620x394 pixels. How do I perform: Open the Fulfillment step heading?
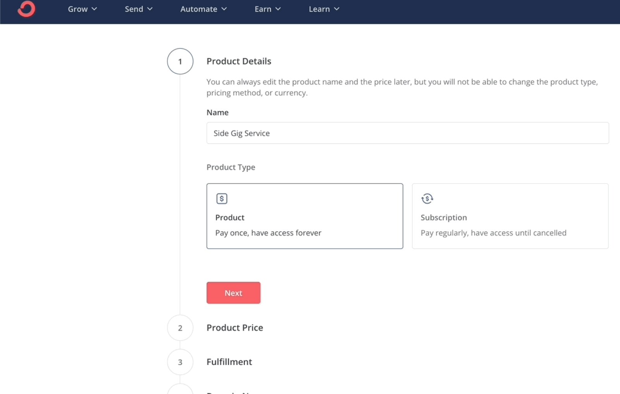click(229, 362)
